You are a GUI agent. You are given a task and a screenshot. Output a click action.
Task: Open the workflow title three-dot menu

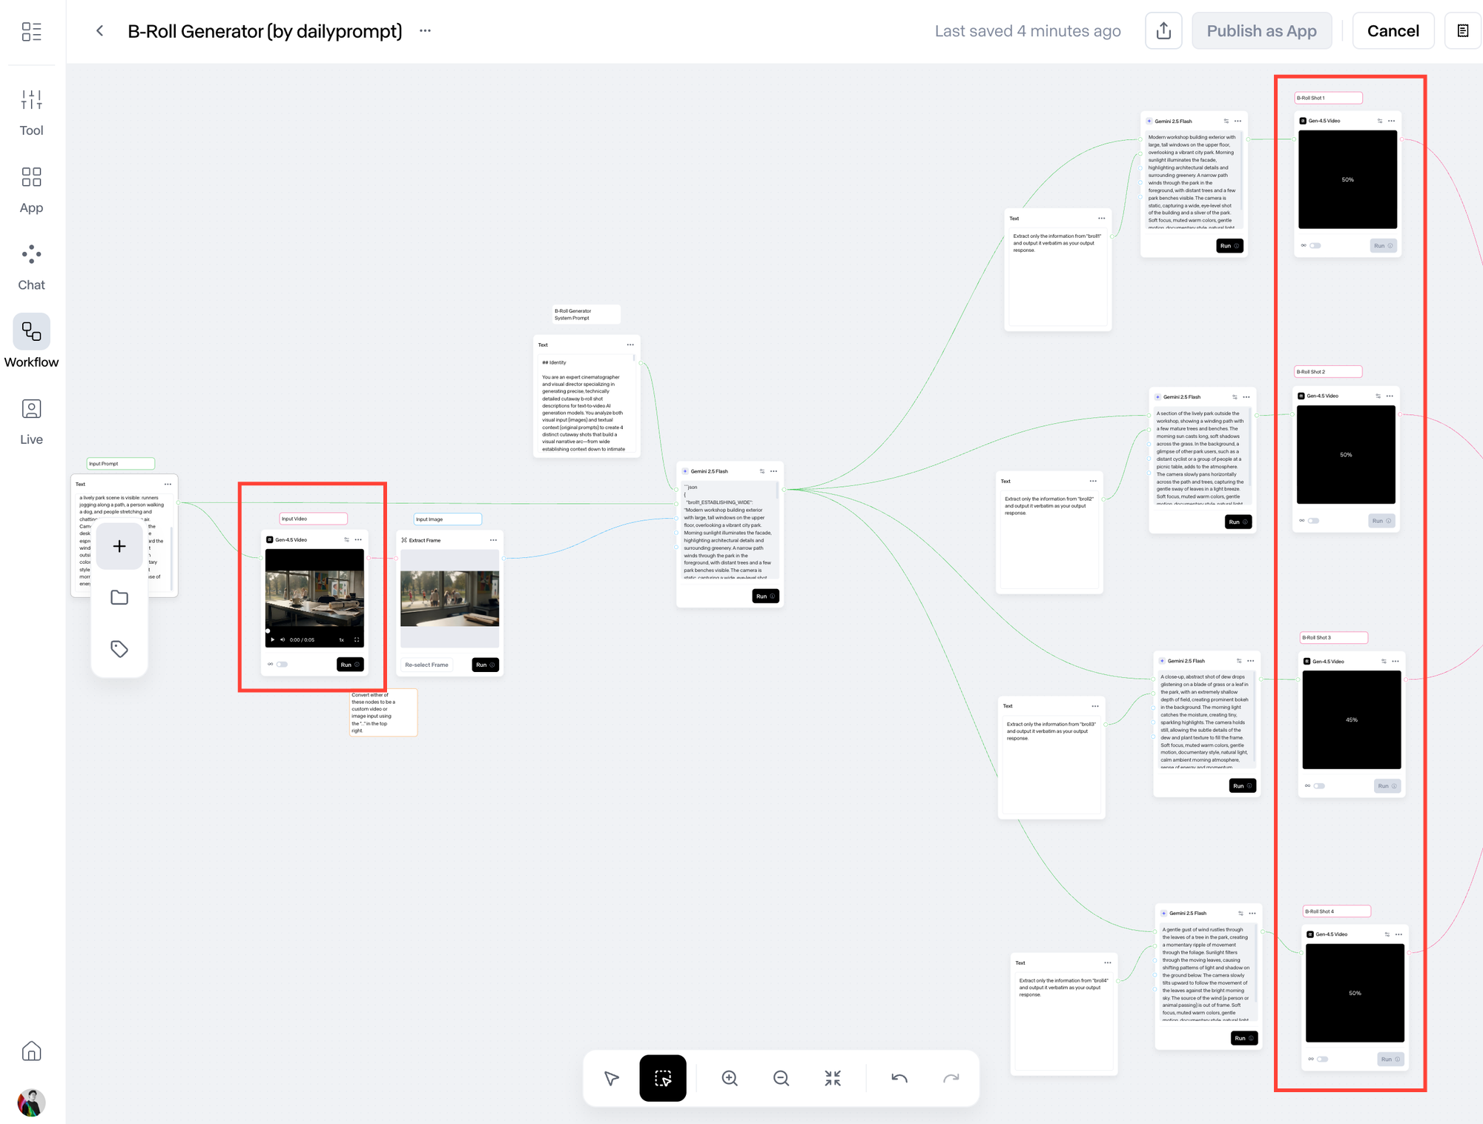(425, 31)
